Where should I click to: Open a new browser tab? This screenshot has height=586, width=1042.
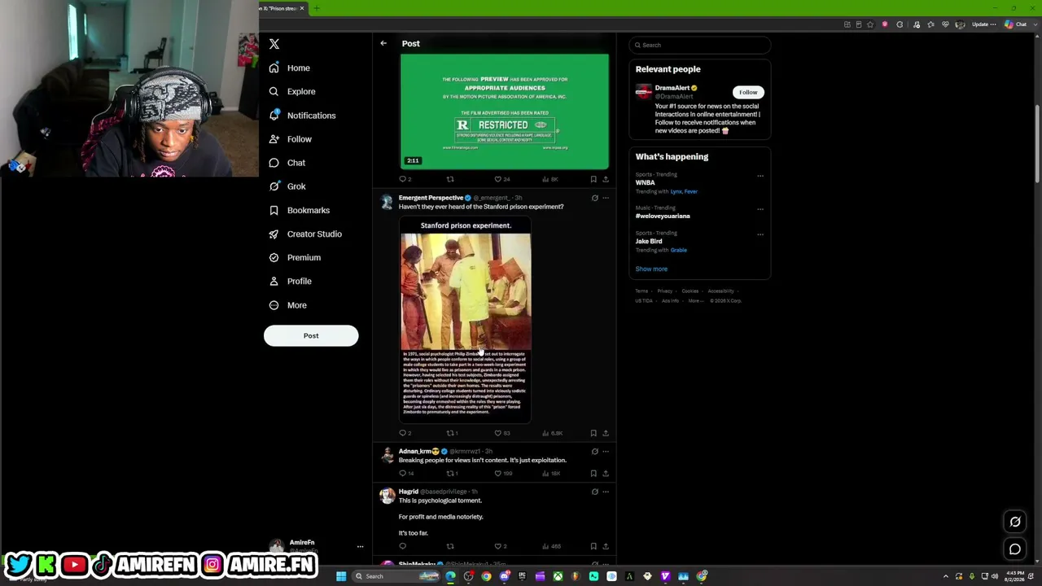(x=317, y=8)
